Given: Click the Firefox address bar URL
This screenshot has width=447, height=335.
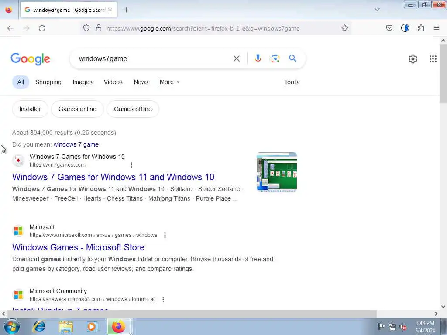Looking at the screenshot, I should coord(203,28).
